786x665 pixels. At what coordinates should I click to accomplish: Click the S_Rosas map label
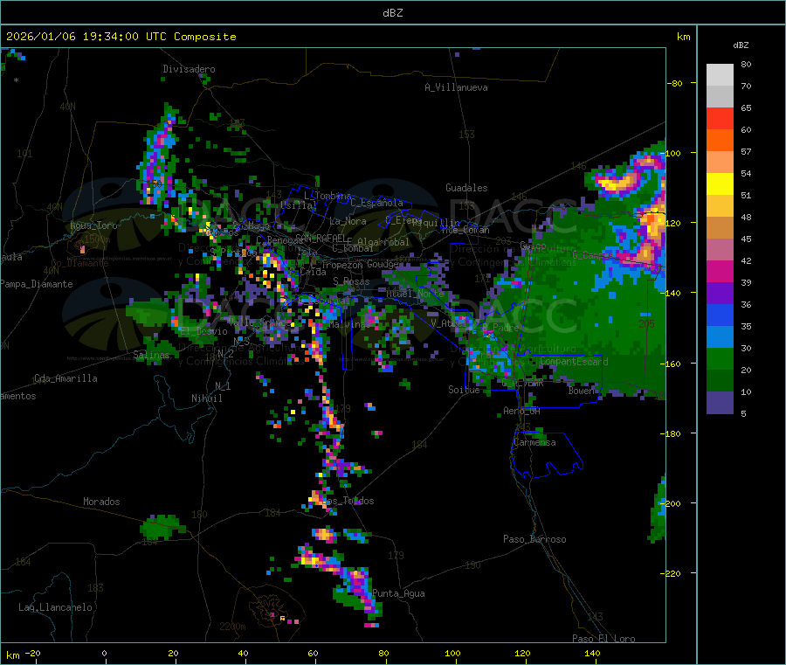(x=351, y=282)
